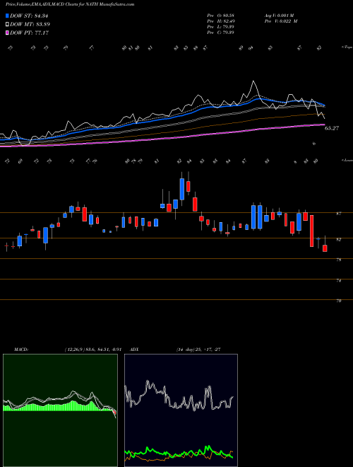Click the last red candlestick on the right
Viewport: 353px width, 467px height.
[325, 248]
